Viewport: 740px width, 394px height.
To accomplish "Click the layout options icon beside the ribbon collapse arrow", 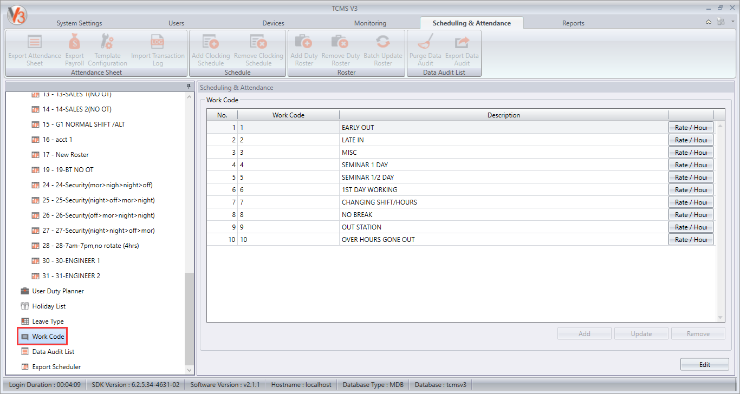I will (720, 22).
